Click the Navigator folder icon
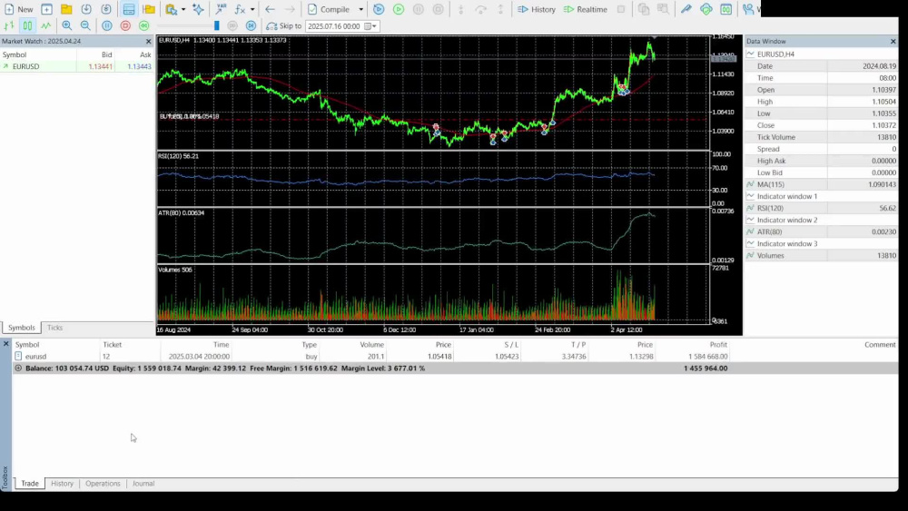This screenshot has height=511, width=908. tap(149, 9)
